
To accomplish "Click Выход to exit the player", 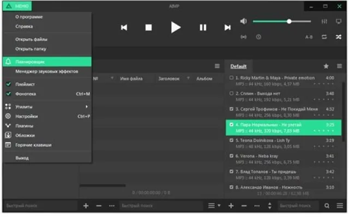I will point(47,158).
